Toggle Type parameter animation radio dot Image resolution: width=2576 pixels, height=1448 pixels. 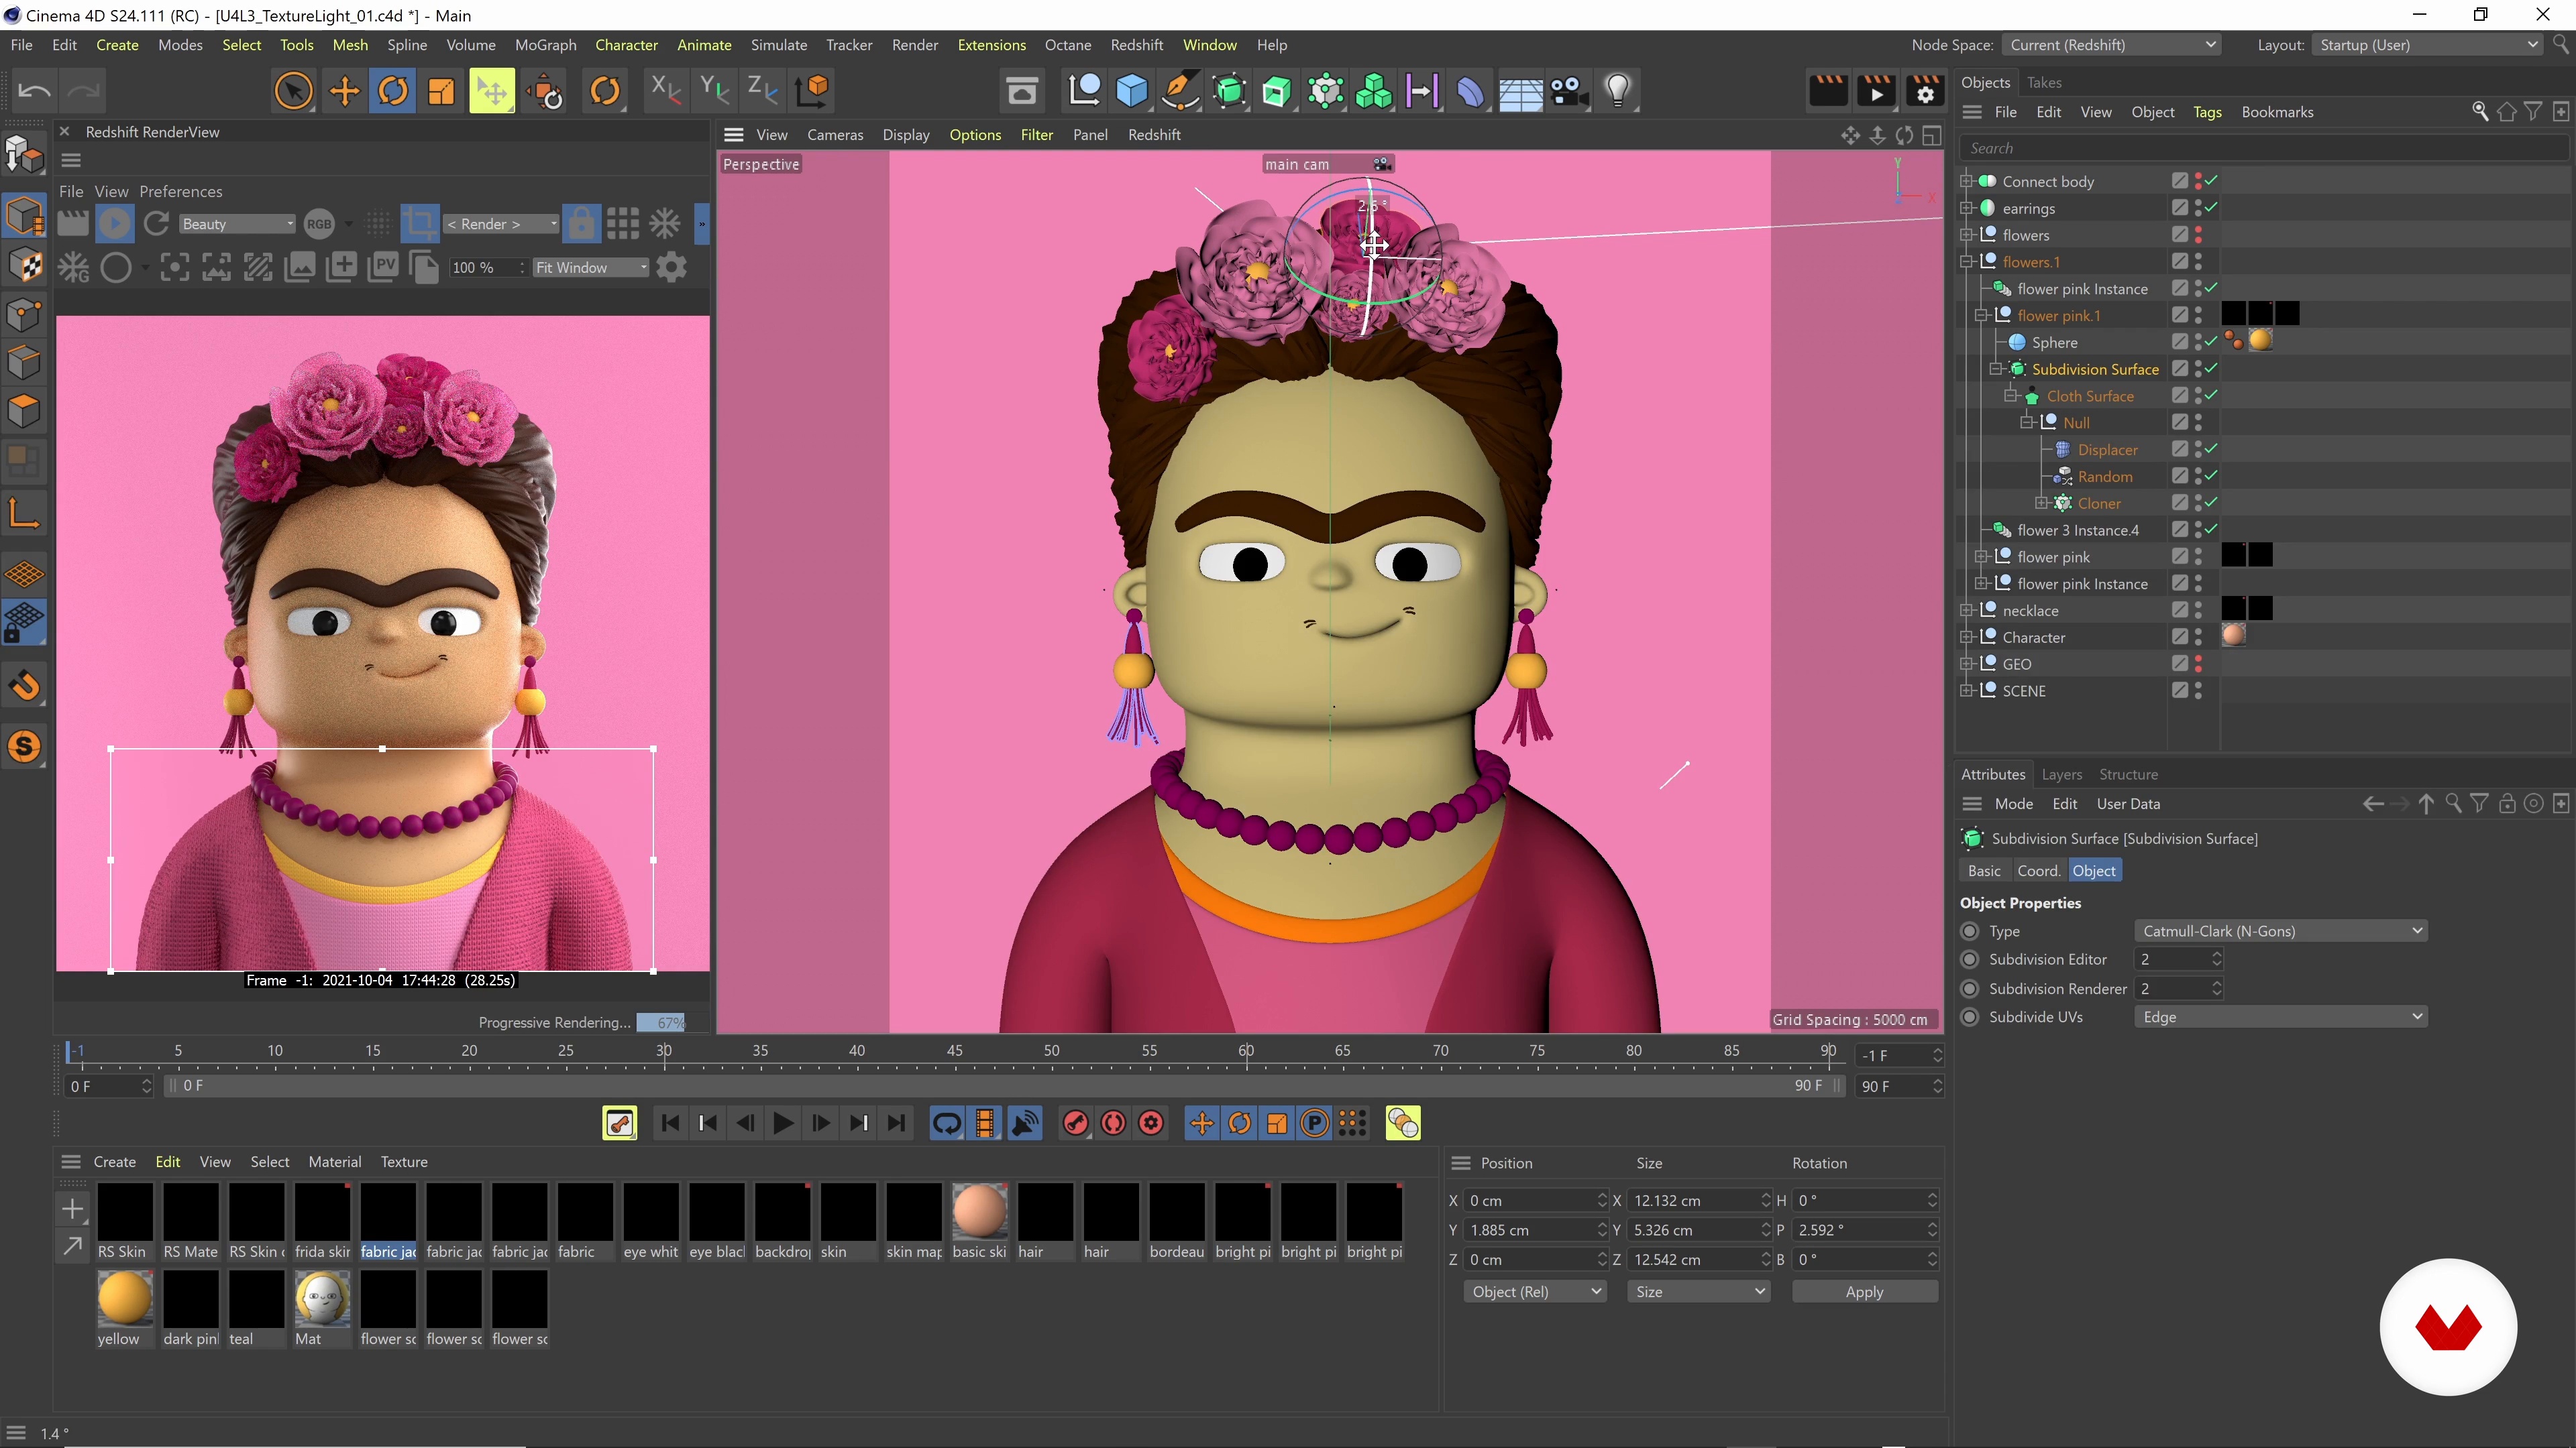[x=1970, y=931]
